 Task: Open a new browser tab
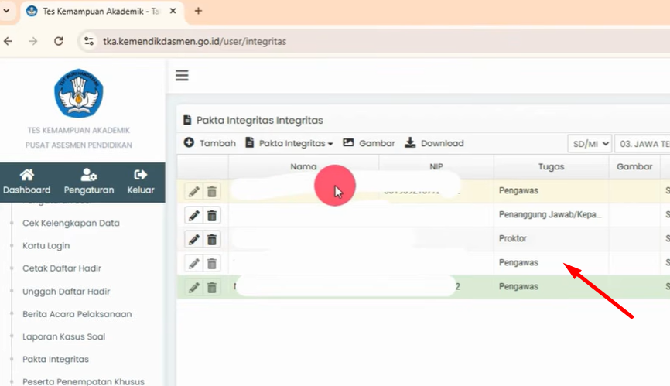(x=198, y=11)
